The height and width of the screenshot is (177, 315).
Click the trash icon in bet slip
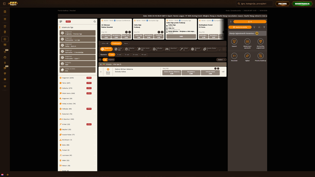click(230, 22)
